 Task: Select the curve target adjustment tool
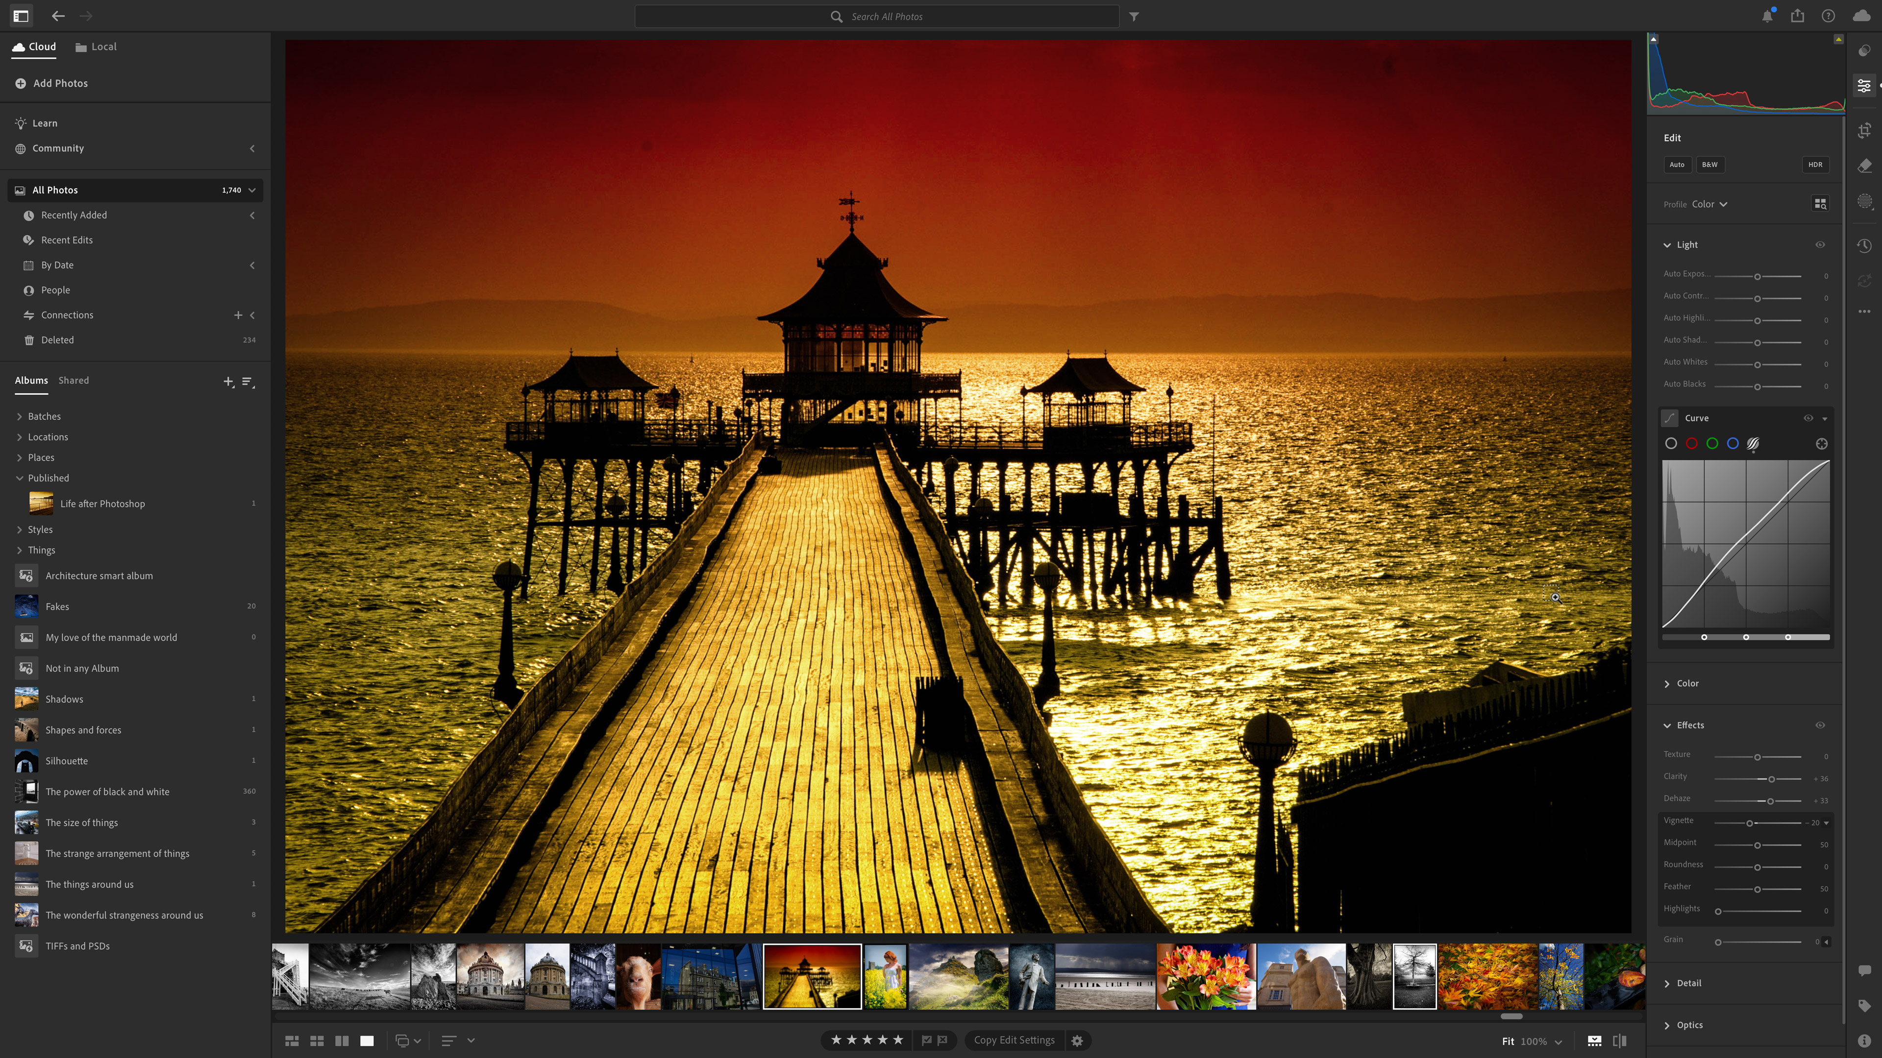click(x=1821, y=444)
